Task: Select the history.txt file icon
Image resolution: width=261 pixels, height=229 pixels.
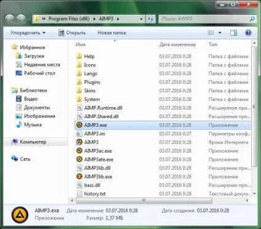Action: [x=79, y=194]
